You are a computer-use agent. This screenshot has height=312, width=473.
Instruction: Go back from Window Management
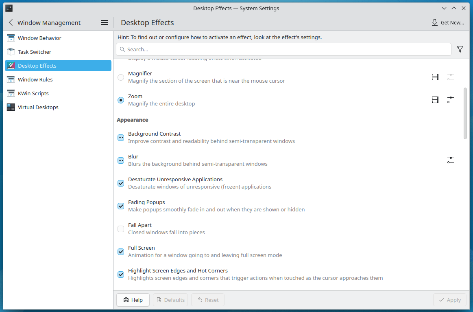pos(11,23)
